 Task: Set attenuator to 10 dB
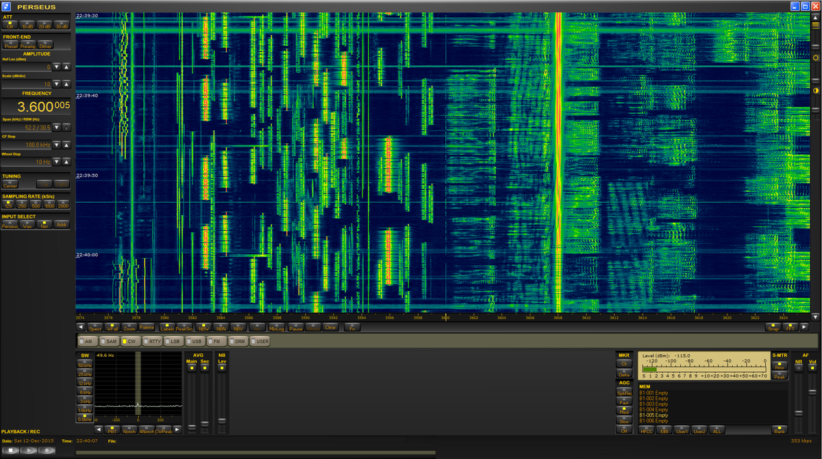(27, 25)
